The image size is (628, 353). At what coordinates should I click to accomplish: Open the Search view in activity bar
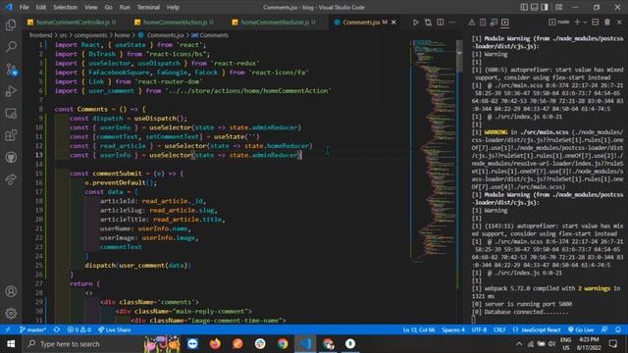point(11,47)
